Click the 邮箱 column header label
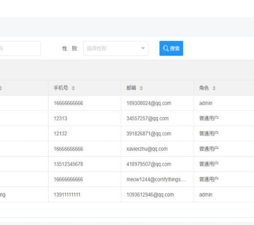The height and width of the screenshot is (225, 254). point(131,88)
